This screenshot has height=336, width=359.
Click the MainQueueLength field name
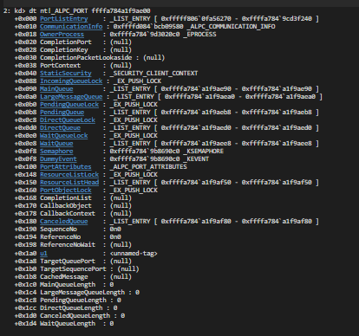coord(68,285)
